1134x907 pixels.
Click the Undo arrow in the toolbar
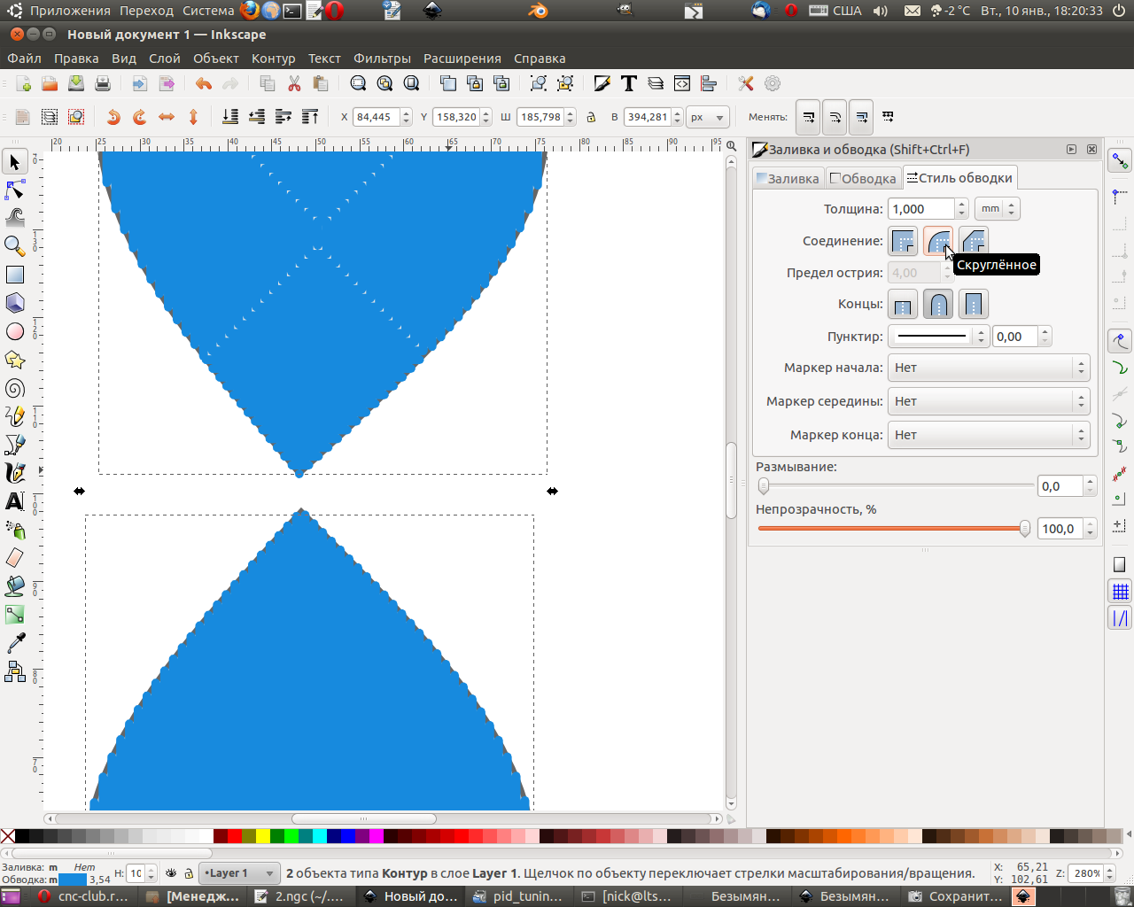click(204, 83)
